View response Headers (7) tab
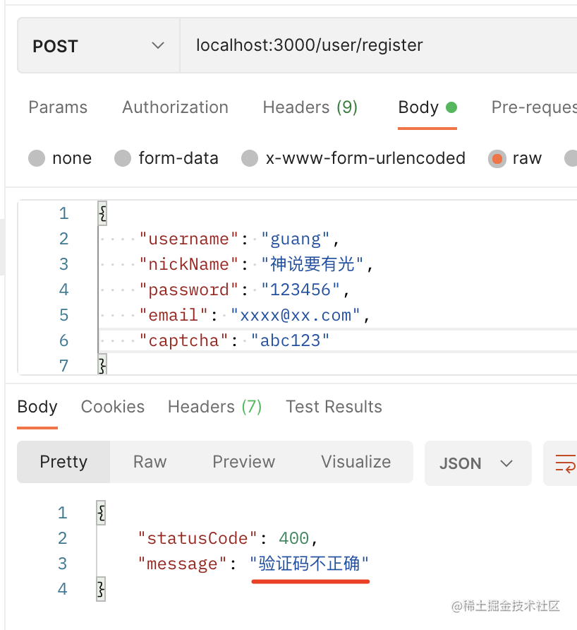Image resolution: width=577 pixels, height=630 pixels. point(214,407)
